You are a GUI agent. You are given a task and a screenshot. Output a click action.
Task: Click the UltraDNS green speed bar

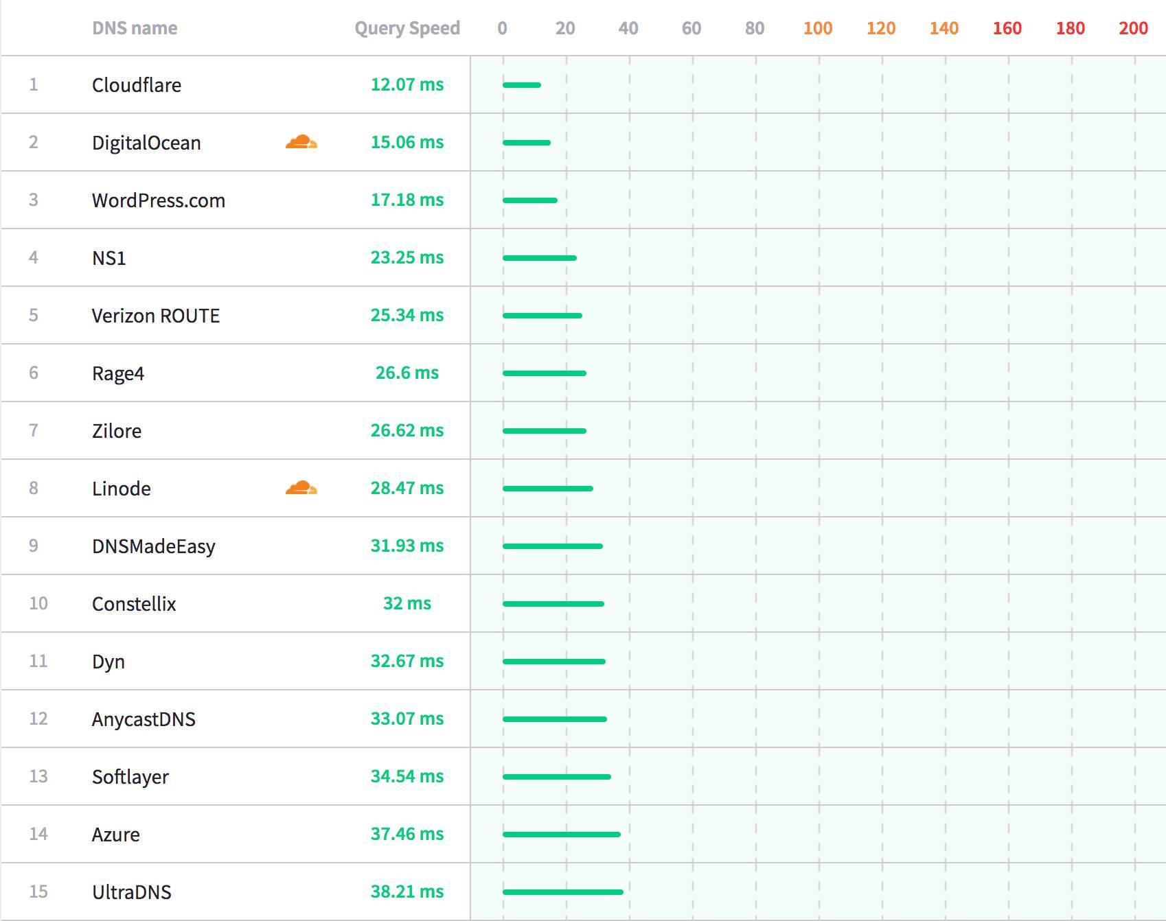coord(563,892)
